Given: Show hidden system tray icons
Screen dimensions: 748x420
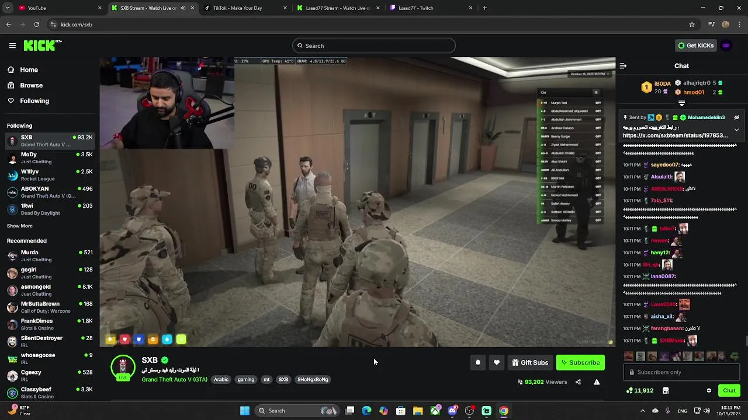Looking at the screenshot, I should (x=643, y=411).
